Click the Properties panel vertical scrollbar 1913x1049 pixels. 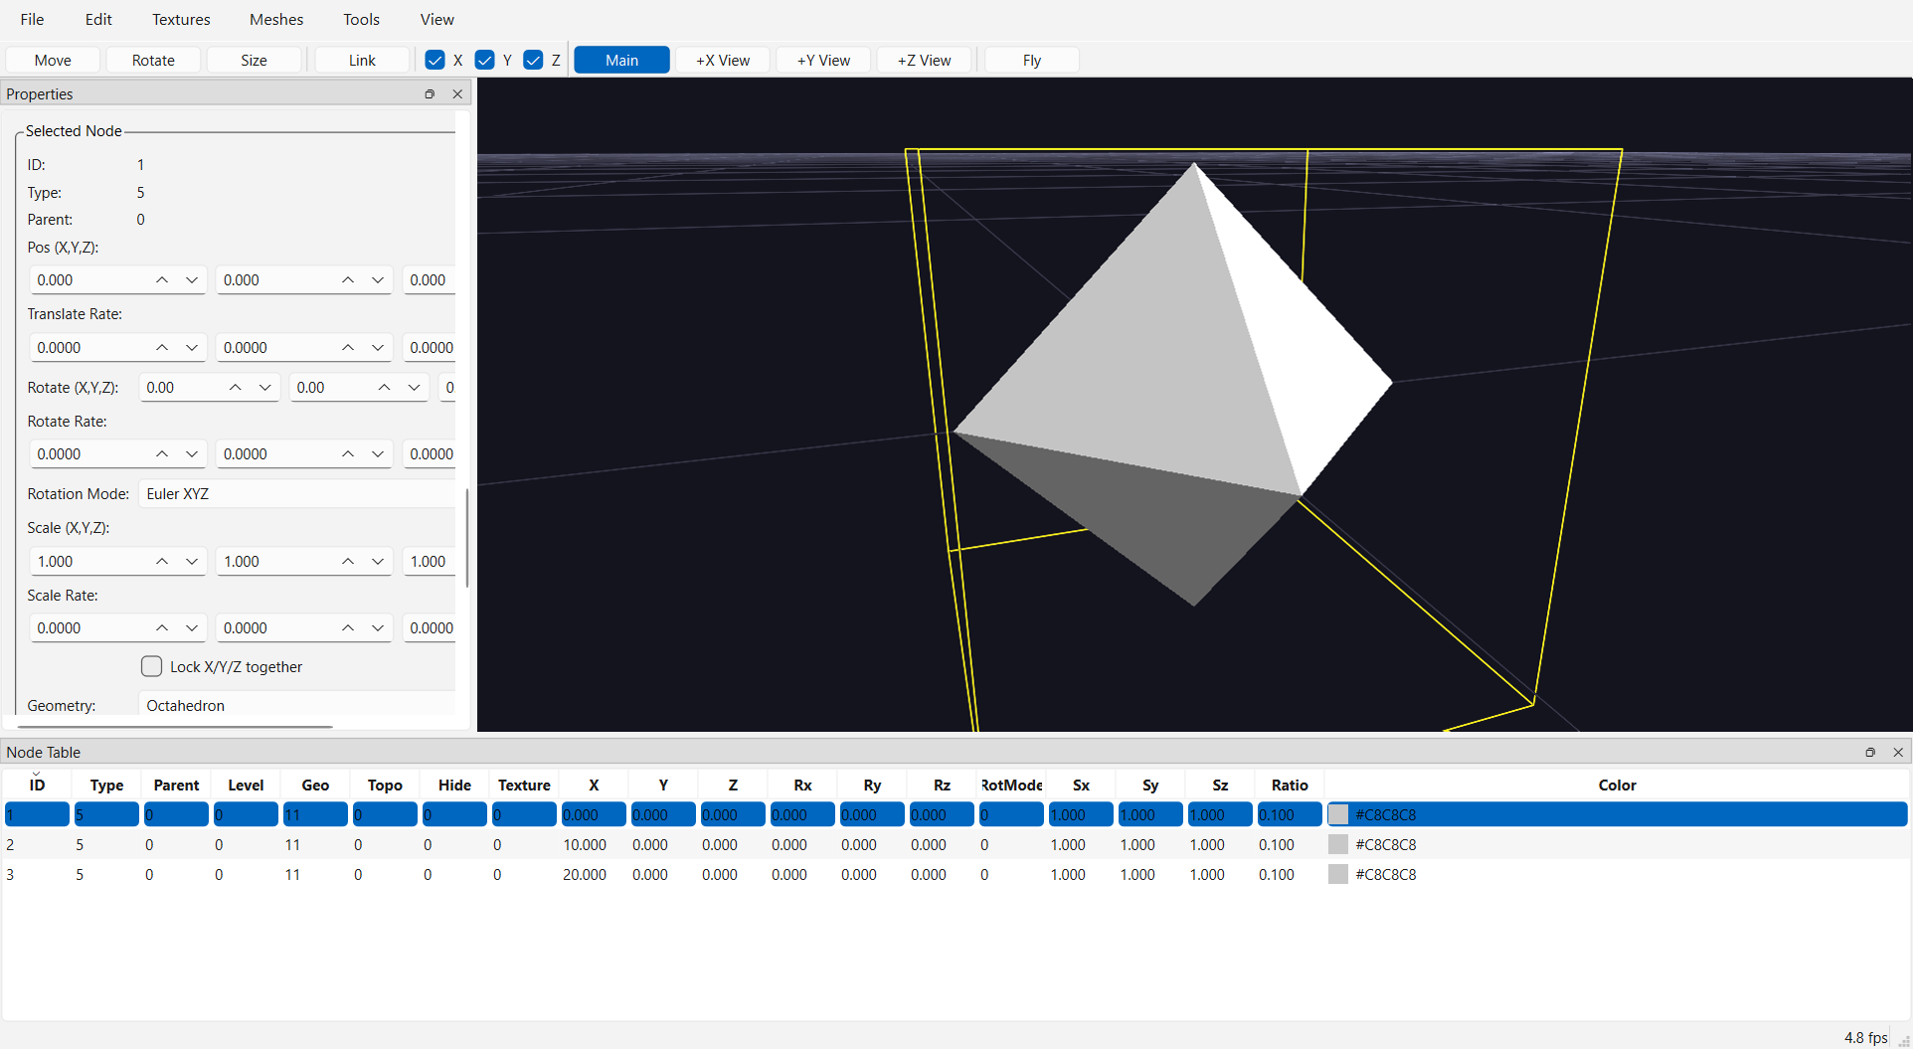click(x=466, y=537)
